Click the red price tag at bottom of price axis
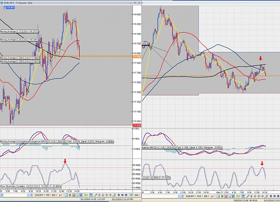Viewport: 280px width, 202px height. pyautogui.click(x=137, y=125)
